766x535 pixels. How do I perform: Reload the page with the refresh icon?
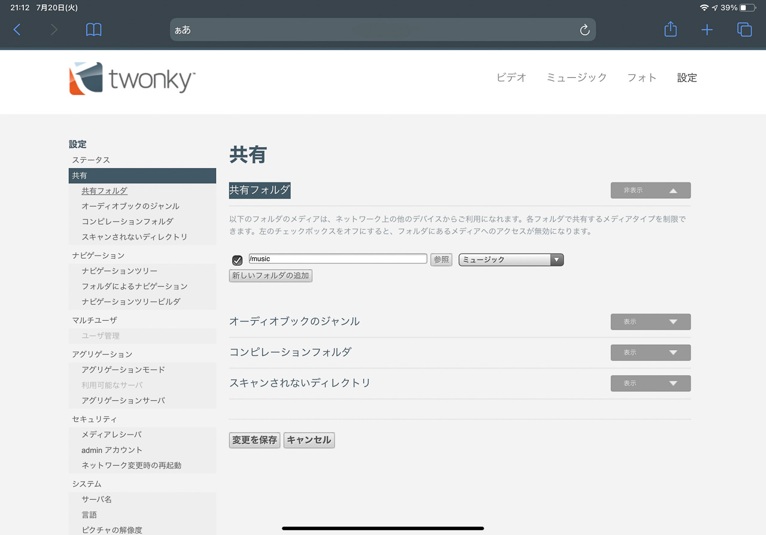tap(585, 30)
